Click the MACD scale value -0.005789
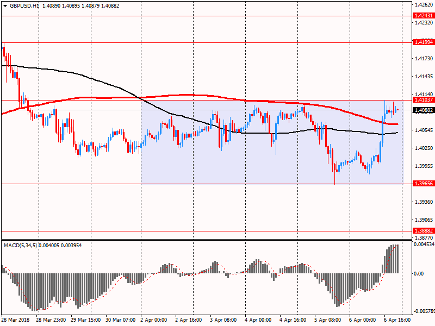Viewport: 435px width, 326px height. pyautogui.click(x=424, y=311)
